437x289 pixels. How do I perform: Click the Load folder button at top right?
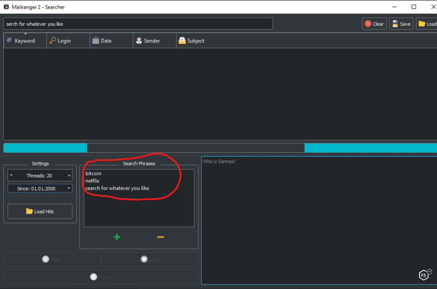427,24
